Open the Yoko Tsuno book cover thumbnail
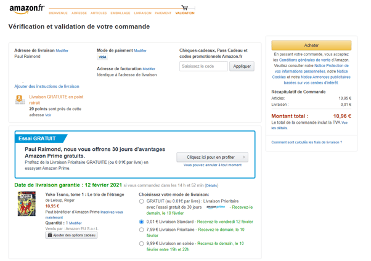This screenshot has height=261, width=371. [28, 207]
